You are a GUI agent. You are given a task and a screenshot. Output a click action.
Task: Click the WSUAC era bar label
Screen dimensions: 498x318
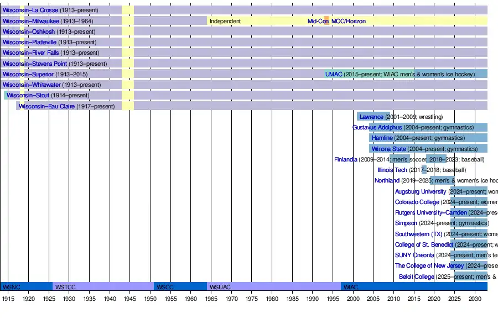pyautogui.click(x=220, y=287)
